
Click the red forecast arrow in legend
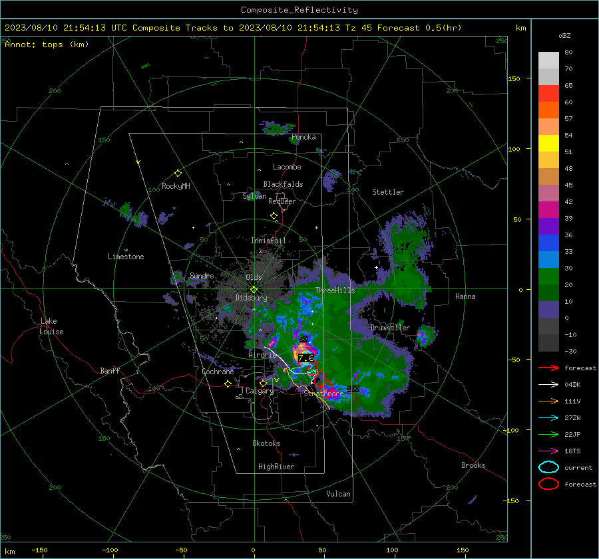click(548, 368)
